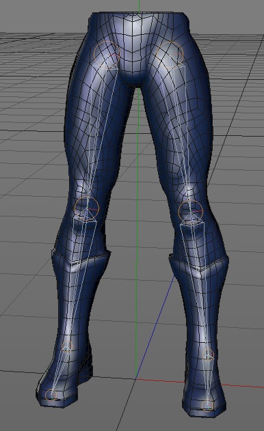Viewport: 264px width, 431px height.
Task: Pick the knee joint on the screen-left leg
Action: point(86,208)
